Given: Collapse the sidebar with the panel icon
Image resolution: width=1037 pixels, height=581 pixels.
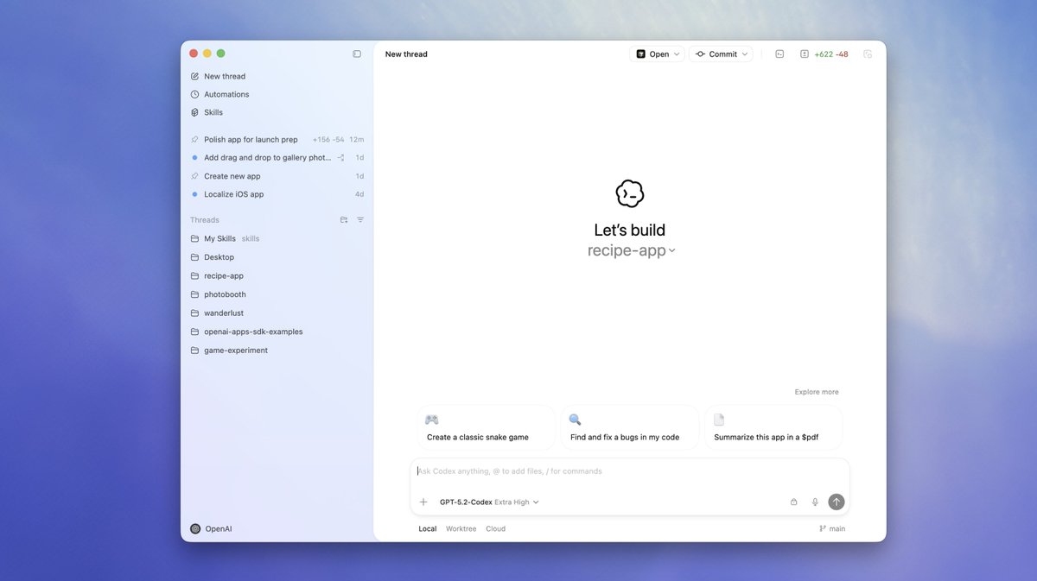Looking at the screenshot, I should [357, 53].
